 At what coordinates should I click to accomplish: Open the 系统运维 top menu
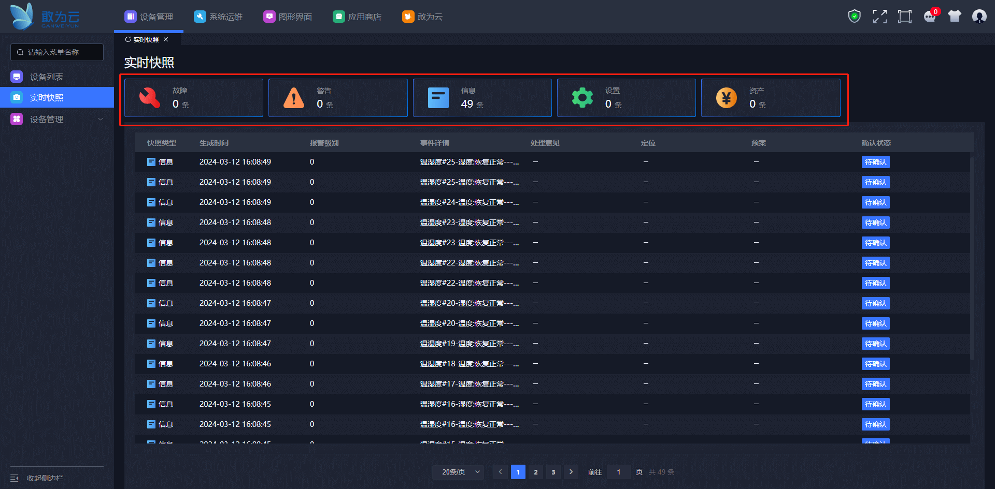click(x=218, y=17)
